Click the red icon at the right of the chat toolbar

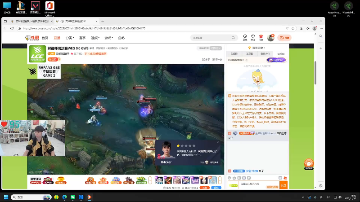(285, 178)
